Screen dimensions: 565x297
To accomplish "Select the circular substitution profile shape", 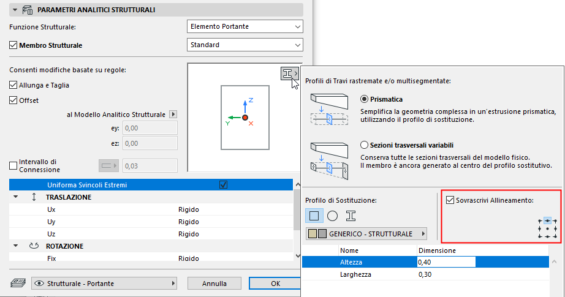I will pyautogui.click(x=332, y=216).
